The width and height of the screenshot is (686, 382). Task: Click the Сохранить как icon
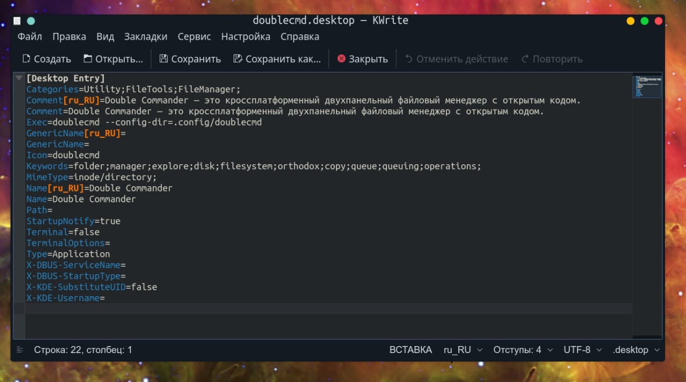click(x=238, y=59)
